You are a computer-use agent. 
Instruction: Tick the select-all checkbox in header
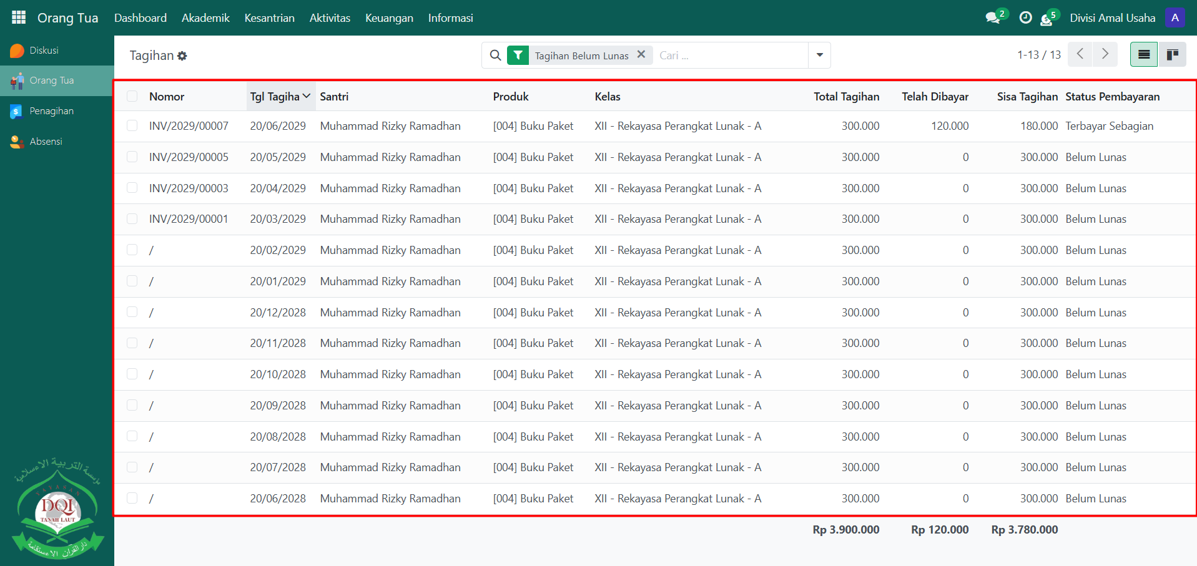click(132, 96)
